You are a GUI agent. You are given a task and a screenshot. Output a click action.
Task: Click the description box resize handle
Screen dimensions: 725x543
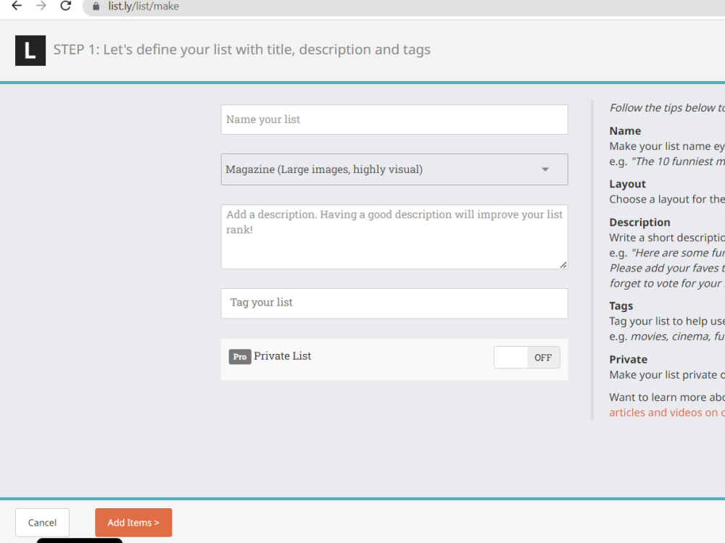[563, 264]
